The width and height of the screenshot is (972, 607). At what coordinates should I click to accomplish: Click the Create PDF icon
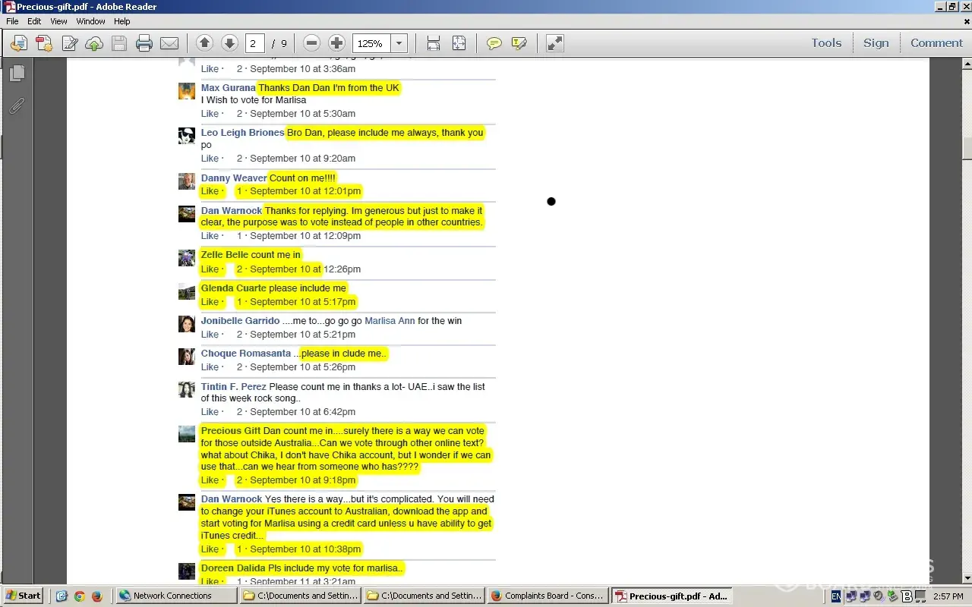pos(44,43)
